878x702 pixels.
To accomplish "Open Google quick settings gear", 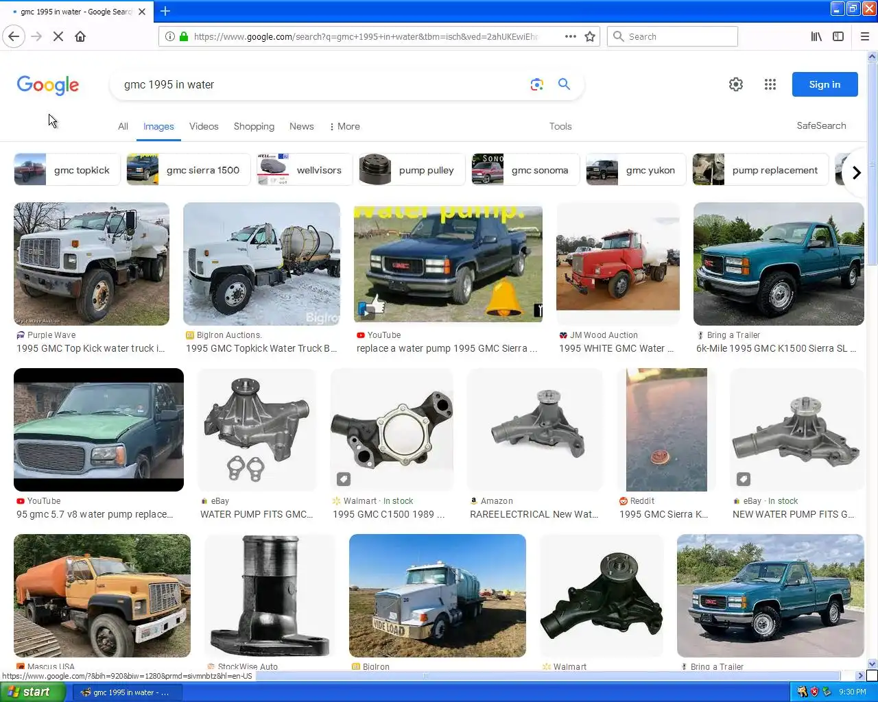I will 736,84.
